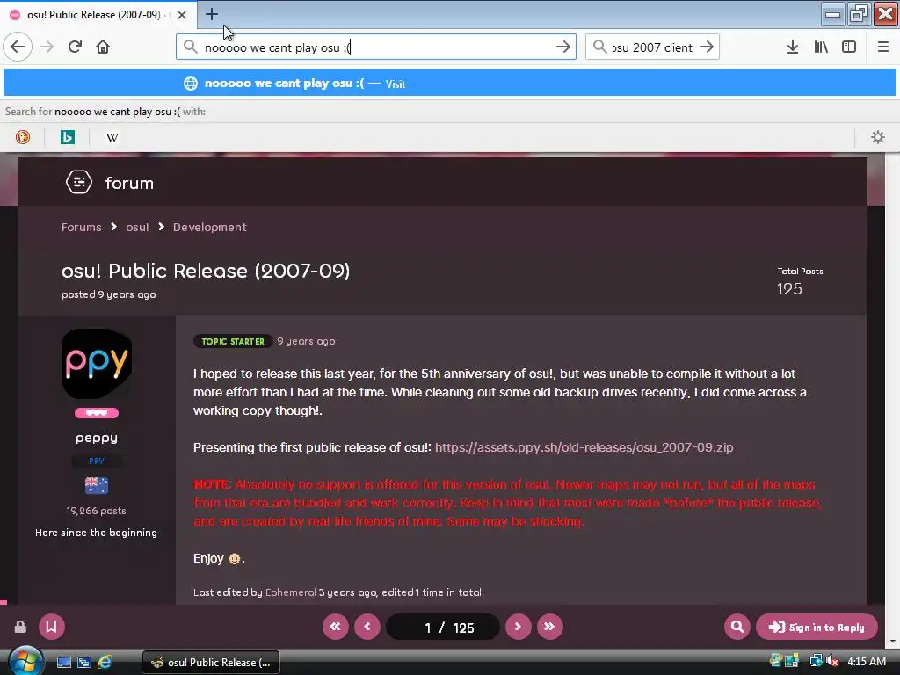Open the osu! breadcrumb link
The image size is (900, 675).
tap(137, 228)
